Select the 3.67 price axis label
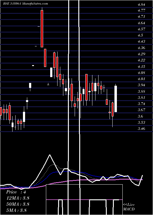 [x=141, y=110]
